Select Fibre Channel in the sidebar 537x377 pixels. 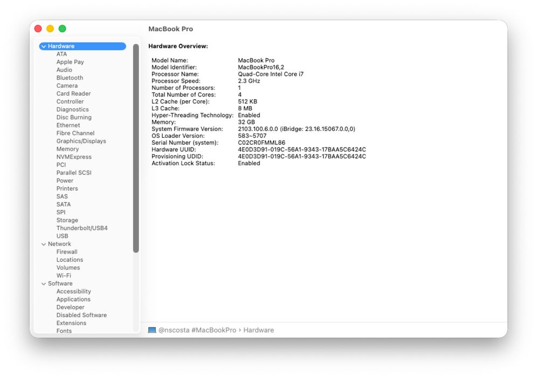(75, 133)
